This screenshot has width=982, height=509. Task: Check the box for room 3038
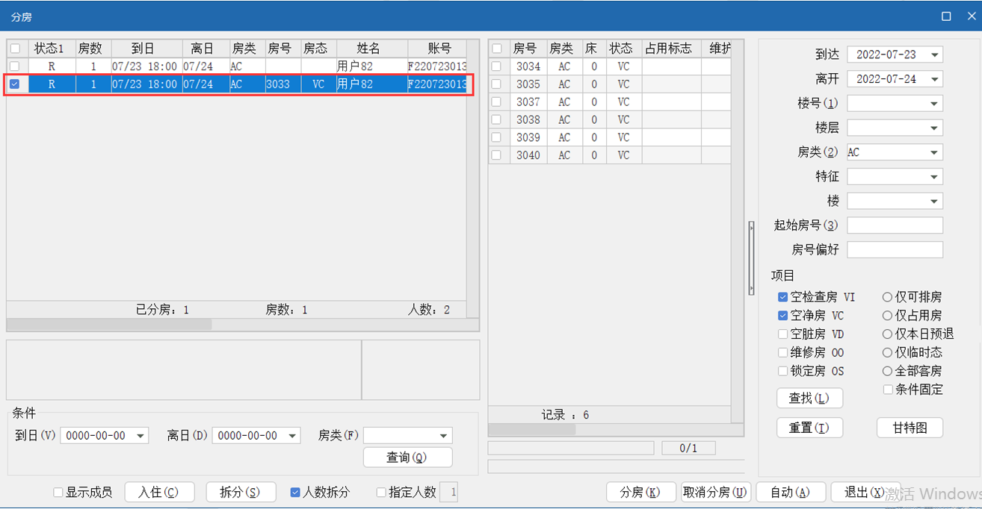[496, 119]
